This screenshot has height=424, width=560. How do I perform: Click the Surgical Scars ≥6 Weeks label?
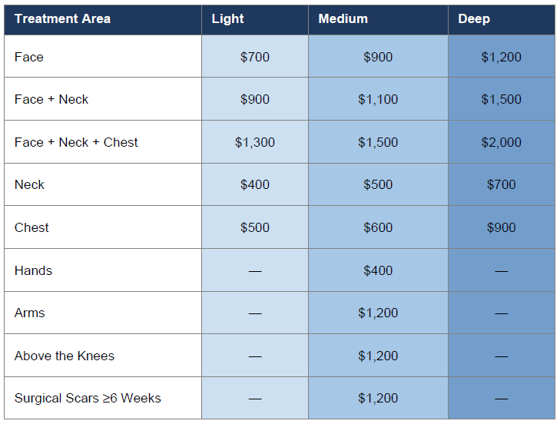pos(88,398)
